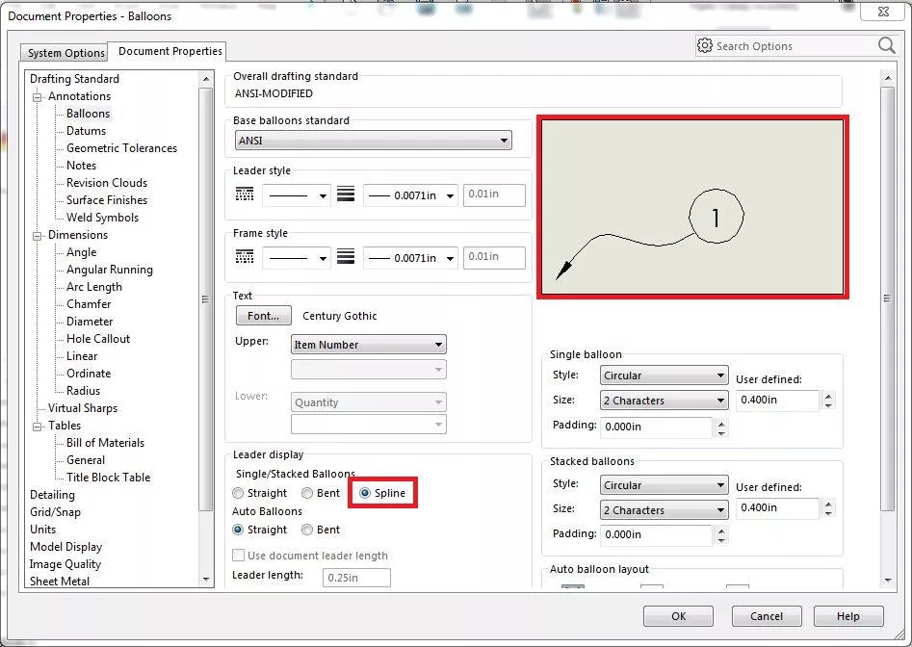Select Geometric Tolerances in the tree
912x647 pixels.
tap(121, 148)
